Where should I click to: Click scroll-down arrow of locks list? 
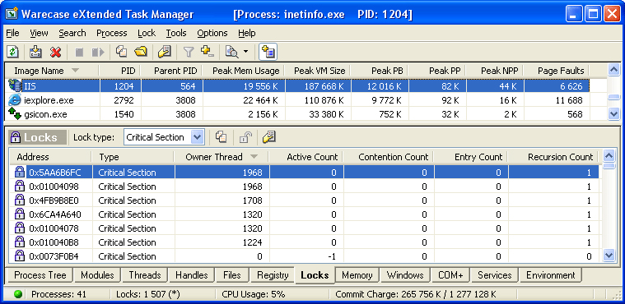[x=609, y=256]
